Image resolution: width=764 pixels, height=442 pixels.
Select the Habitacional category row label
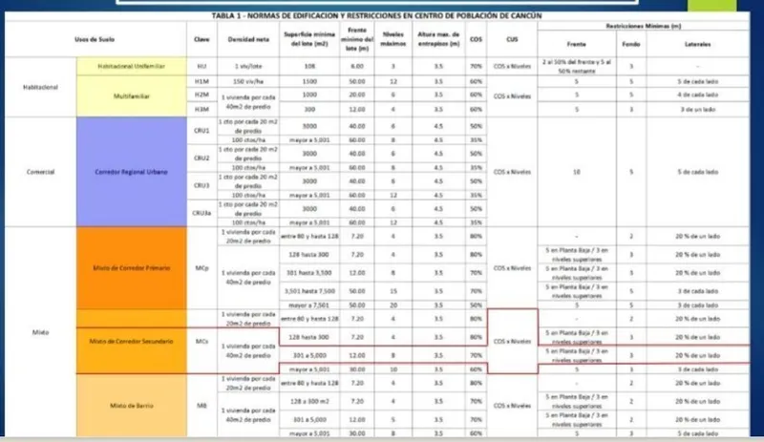41,87
